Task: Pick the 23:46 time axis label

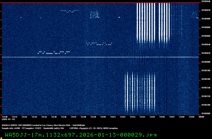Action: tap(64, 117)
